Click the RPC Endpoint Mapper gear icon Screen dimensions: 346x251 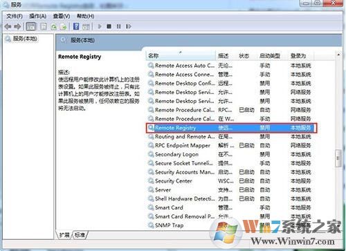151,145
